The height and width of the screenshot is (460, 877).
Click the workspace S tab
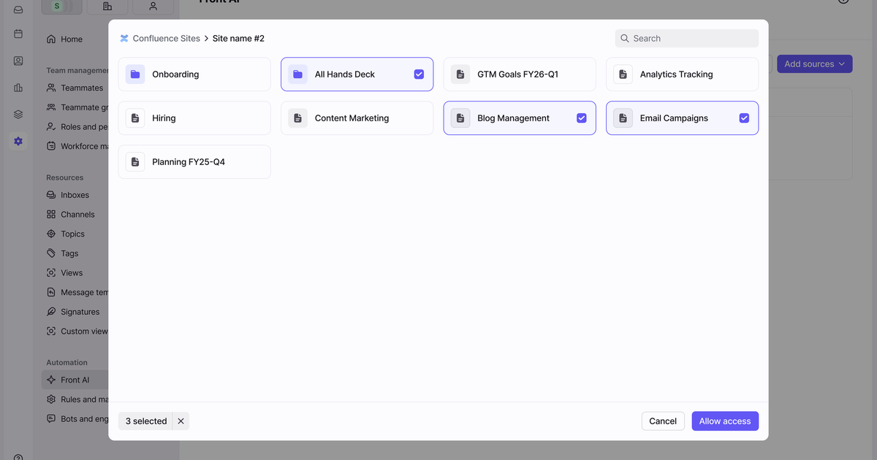tap(61, 6)
